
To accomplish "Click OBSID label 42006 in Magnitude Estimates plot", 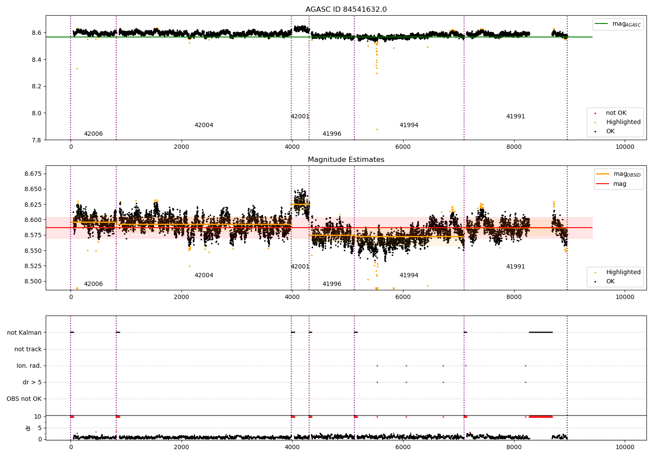I will pos(93,284).
